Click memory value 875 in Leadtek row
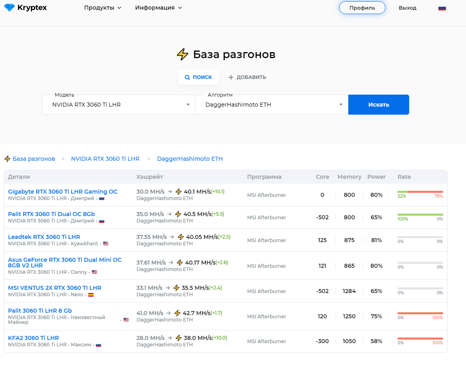The width and height of the screenshot is (466, 366). (x=349, y=240)
